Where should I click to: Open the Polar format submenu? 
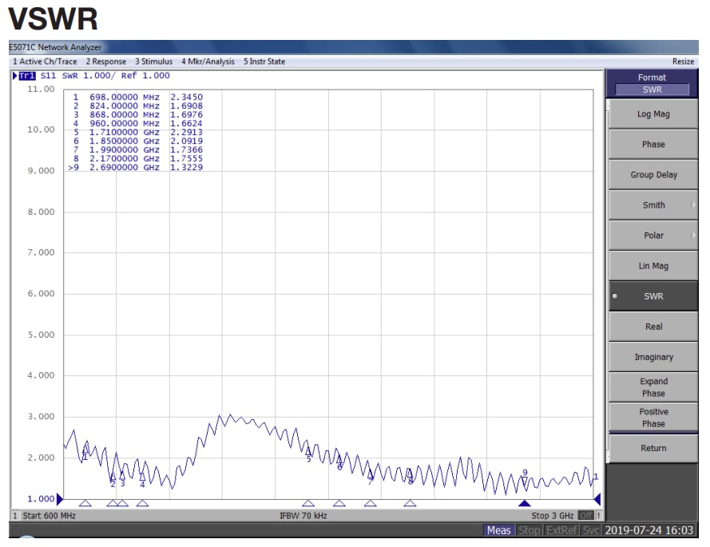(652, 235)
